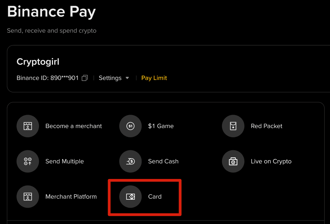Click the 'Send, receive and spend crypto' subtitle
330x224 pixels.
click(x=52, y=31)
